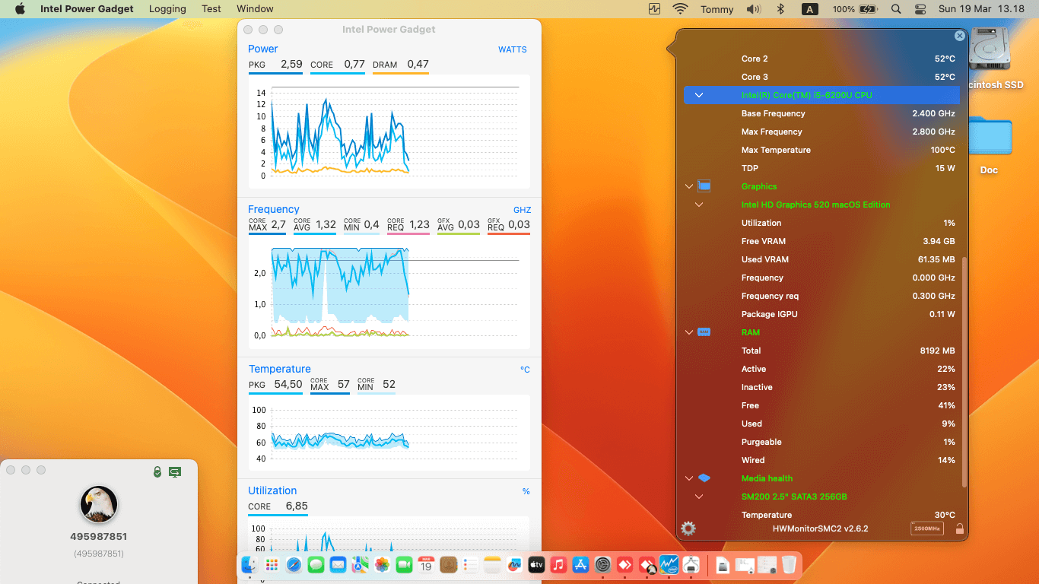Open Finder from the Dock
The height and width of the screenshot is (584, 1039).
click(x=249, y=565)
